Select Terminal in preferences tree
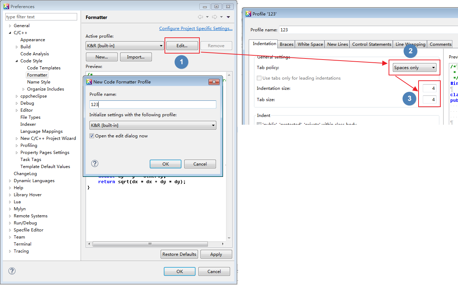 pyautogui.click(x=23, y=244)
